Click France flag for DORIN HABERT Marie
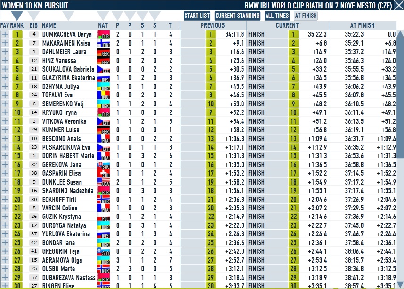This screenshot has height=289, width=404. coord(103,156)
